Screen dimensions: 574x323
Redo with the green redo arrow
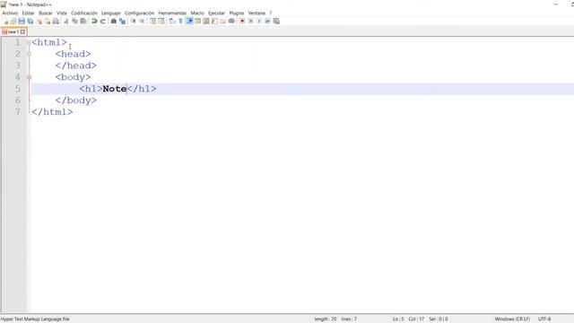[x=103, y=22]
